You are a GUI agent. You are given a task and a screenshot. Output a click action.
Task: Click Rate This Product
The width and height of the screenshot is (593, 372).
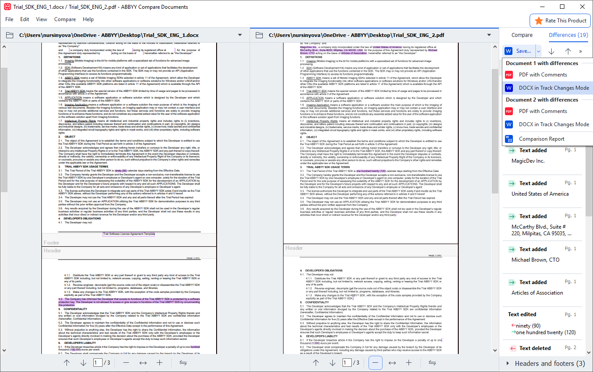560,21
